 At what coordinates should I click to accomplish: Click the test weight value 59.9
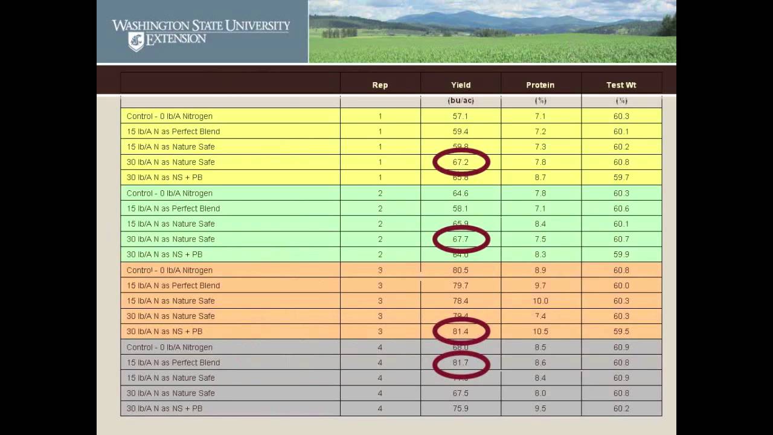pos(621,255)
